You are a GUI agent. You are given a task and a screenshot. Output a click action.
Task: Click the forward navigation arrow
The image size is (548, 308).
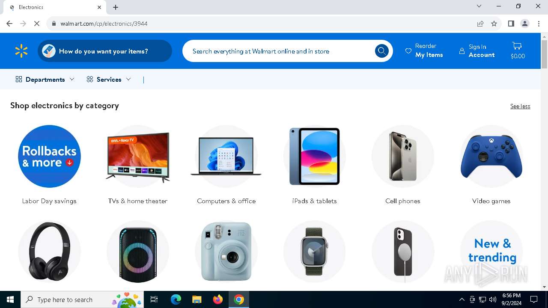click(x=23, y=24)
